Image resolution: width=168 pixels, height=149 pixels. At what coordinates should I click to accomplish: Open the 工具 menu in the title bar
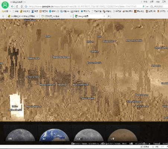(x=164, y=1)
